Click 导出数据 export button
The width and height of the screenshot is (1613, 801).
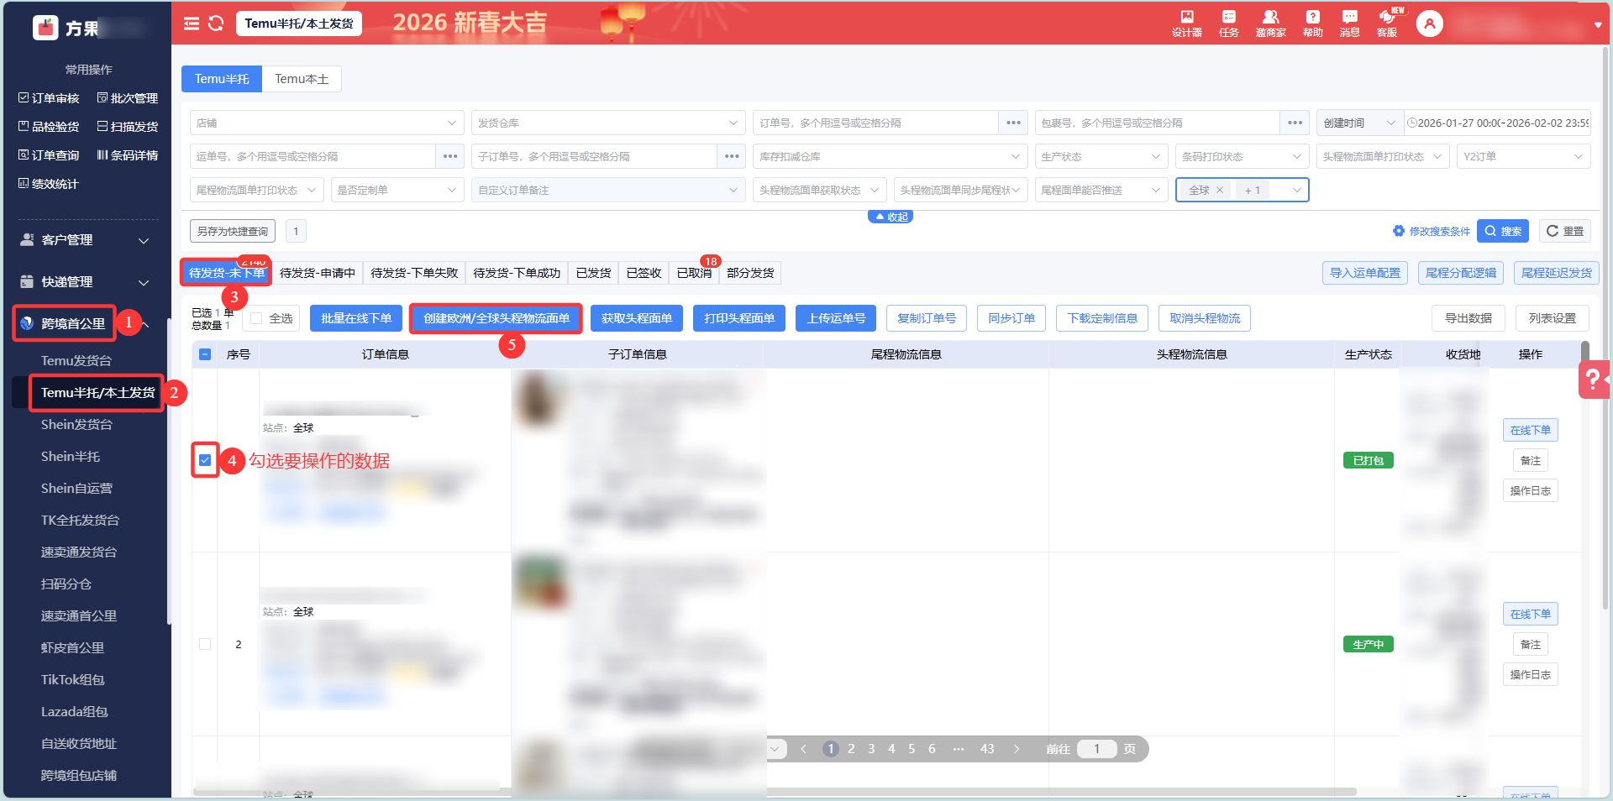pyautogui.click(x=1468, y=318)
